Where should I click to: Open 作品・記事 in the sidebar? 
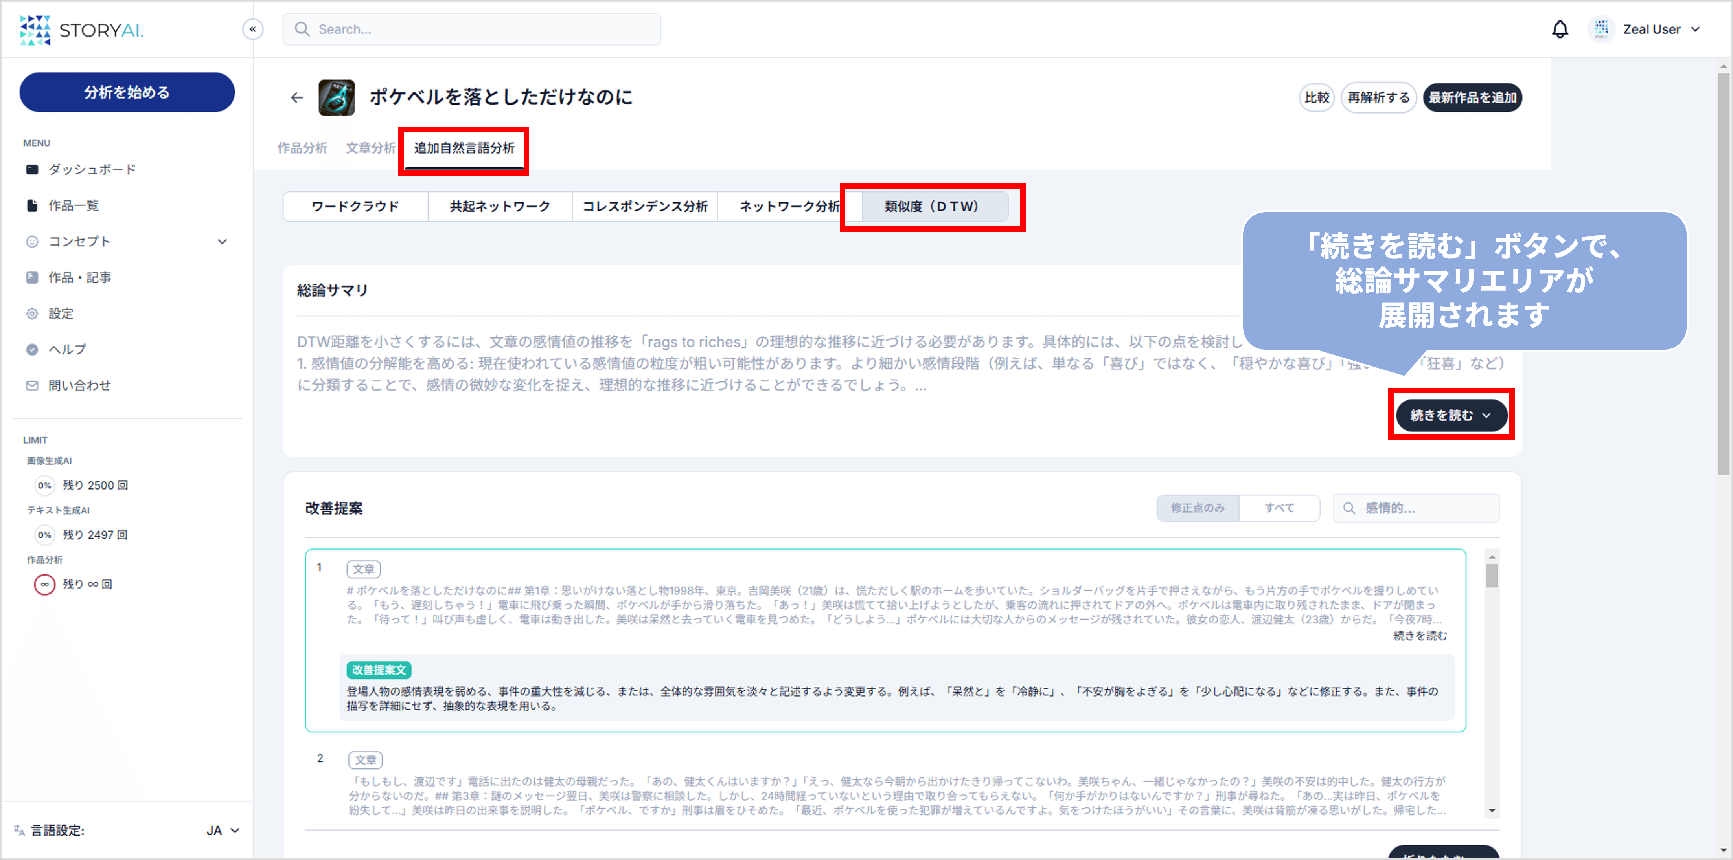[x=79, y=278]
